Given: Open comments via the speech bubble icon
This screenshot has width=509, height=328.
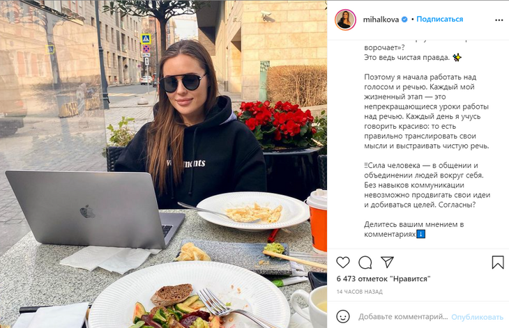Looking at the screenshot, I should point(365,263).
